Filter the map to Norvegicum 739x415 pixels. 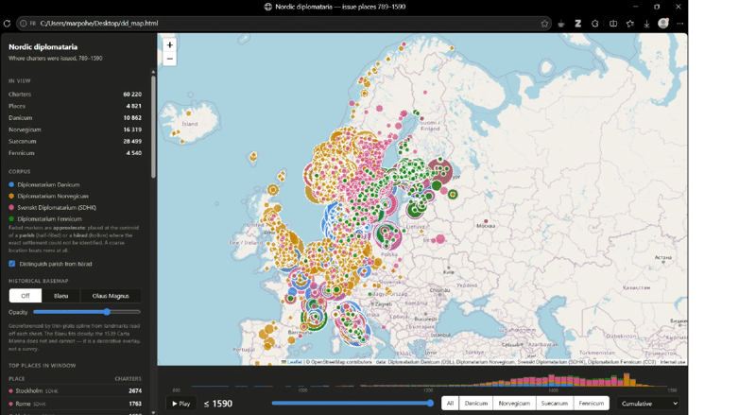pyautogui.click(x=514, y=404)
